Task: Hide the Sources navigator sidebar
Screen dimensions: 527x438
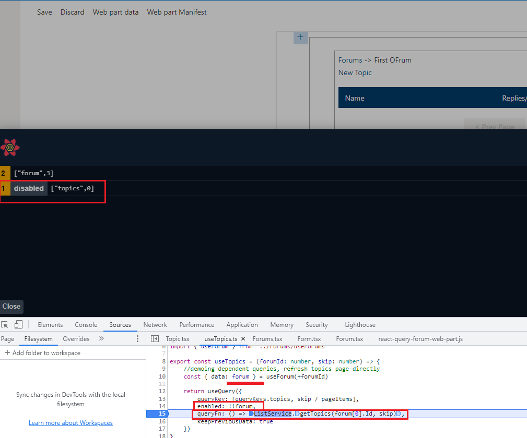Action: pyautogui.click(x=155, y=339)
